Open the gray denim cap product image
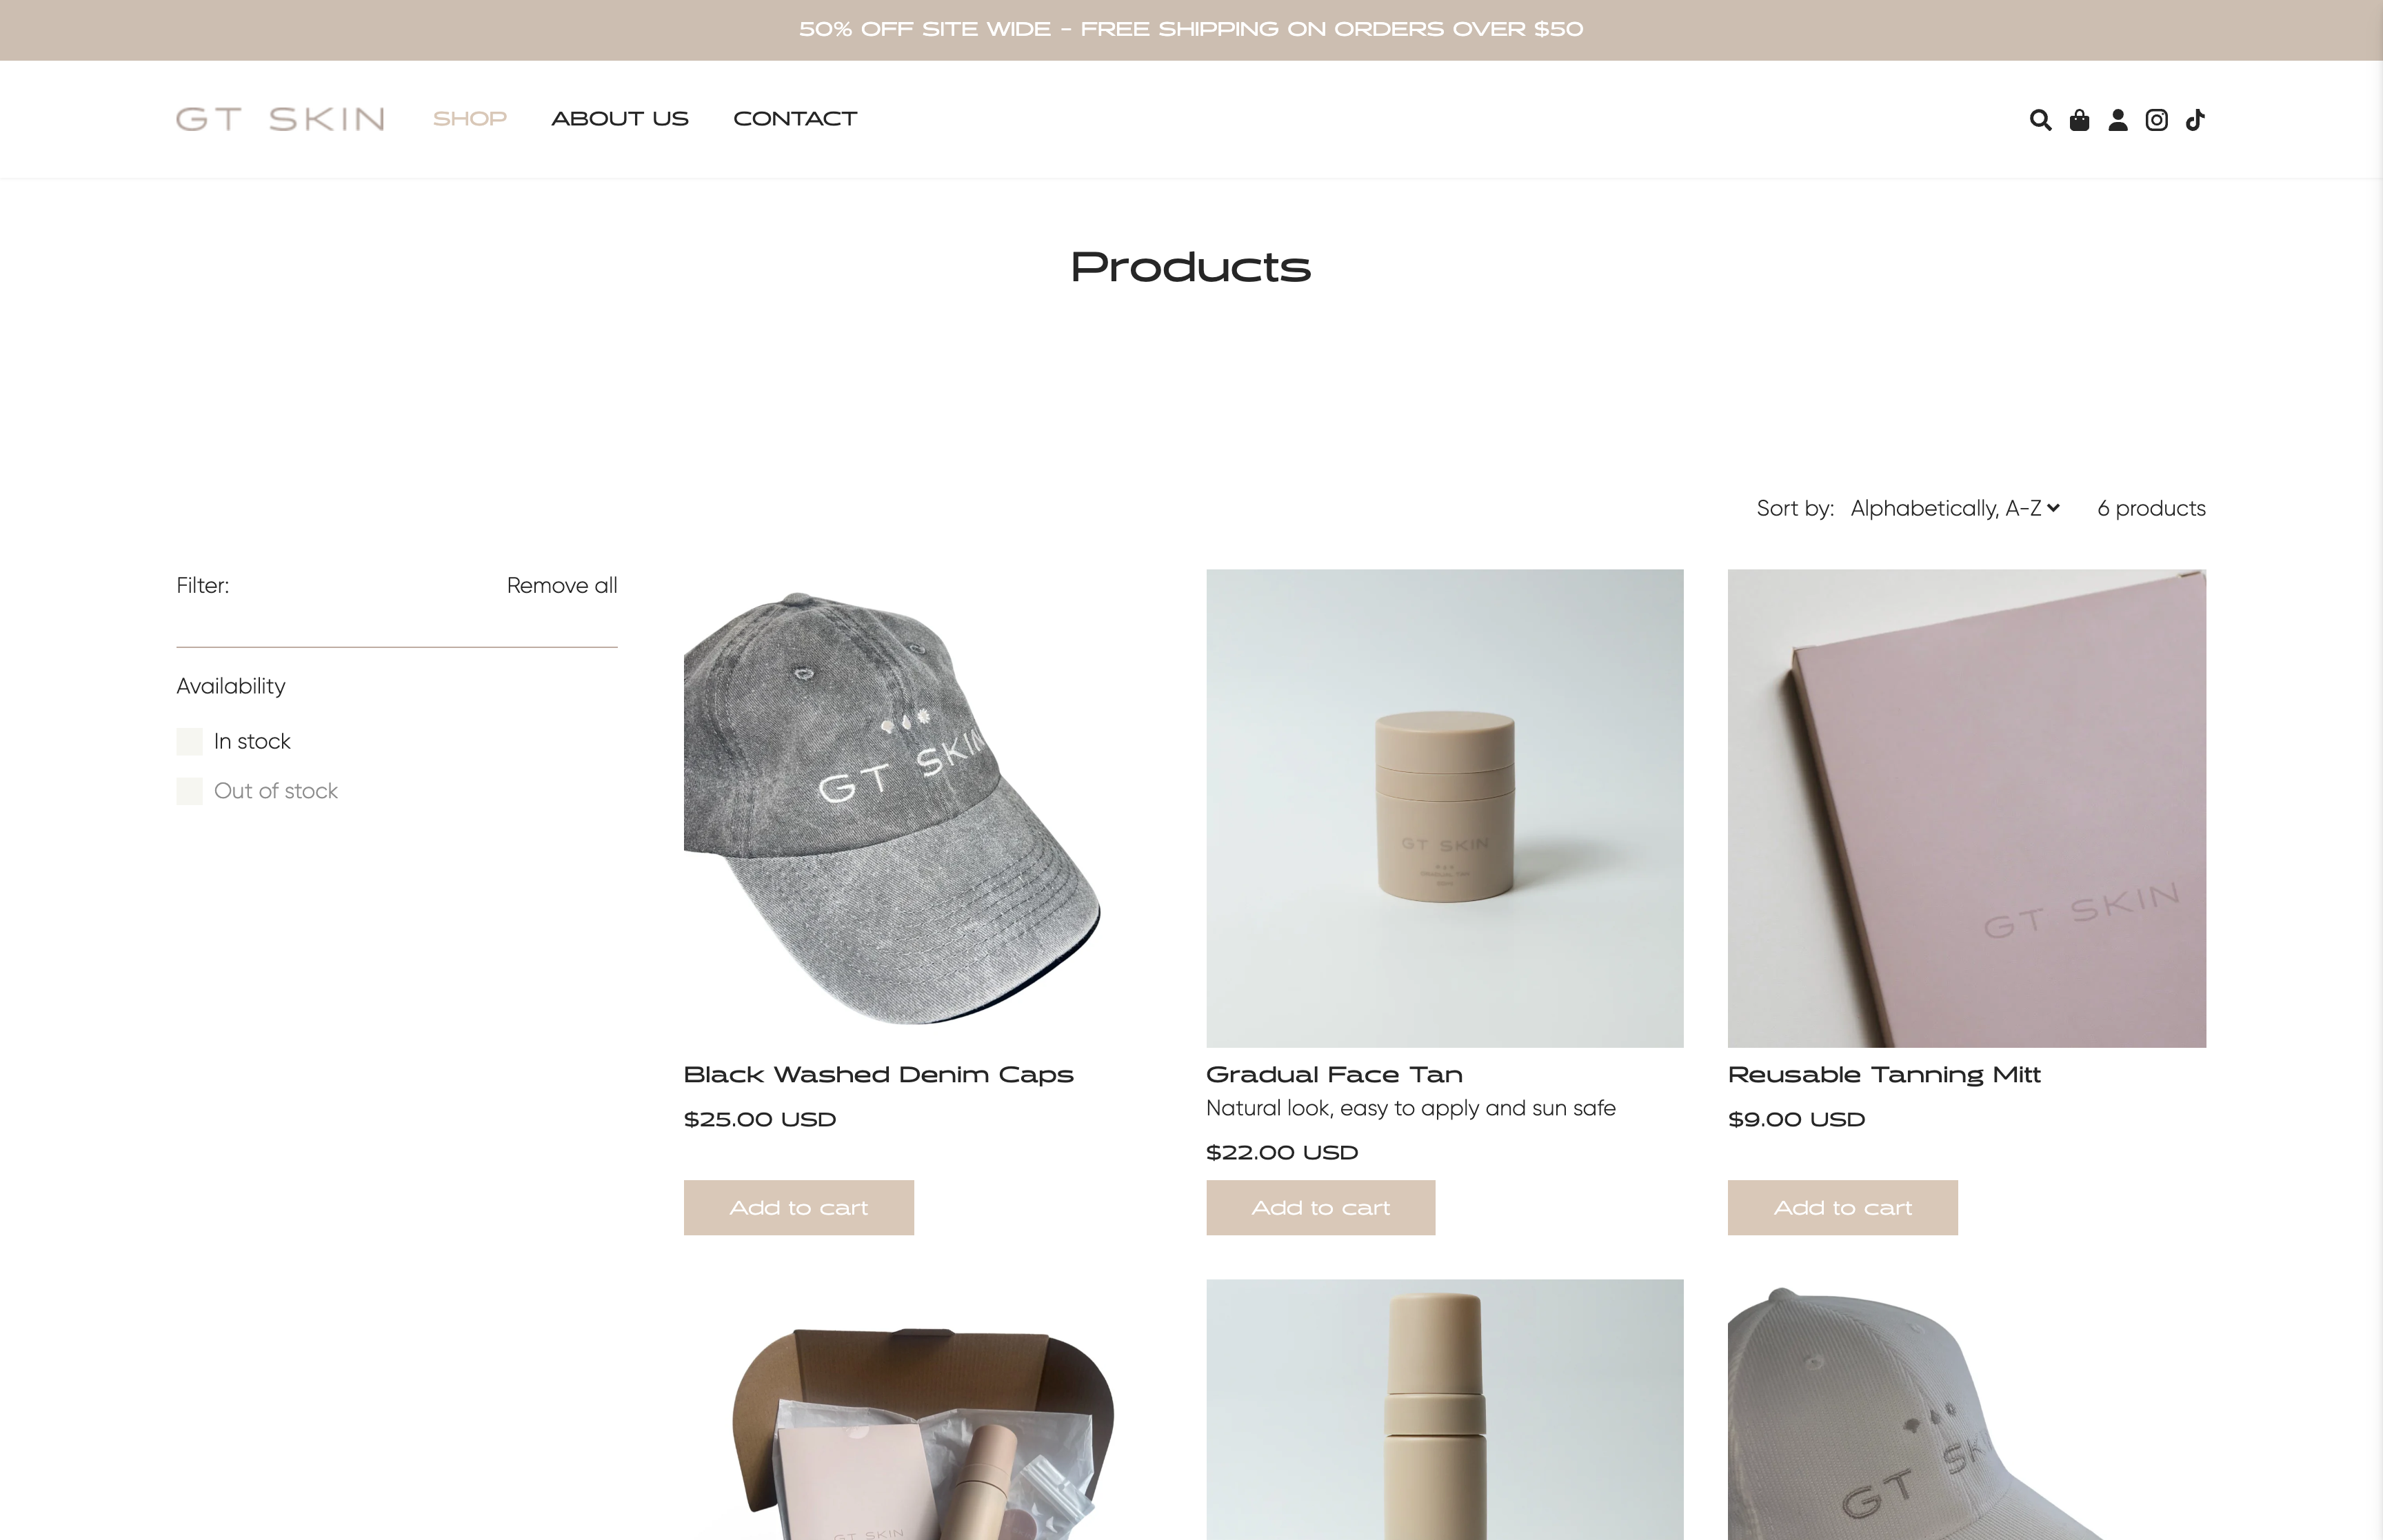 pyautogui.click(x=892, y=808)
